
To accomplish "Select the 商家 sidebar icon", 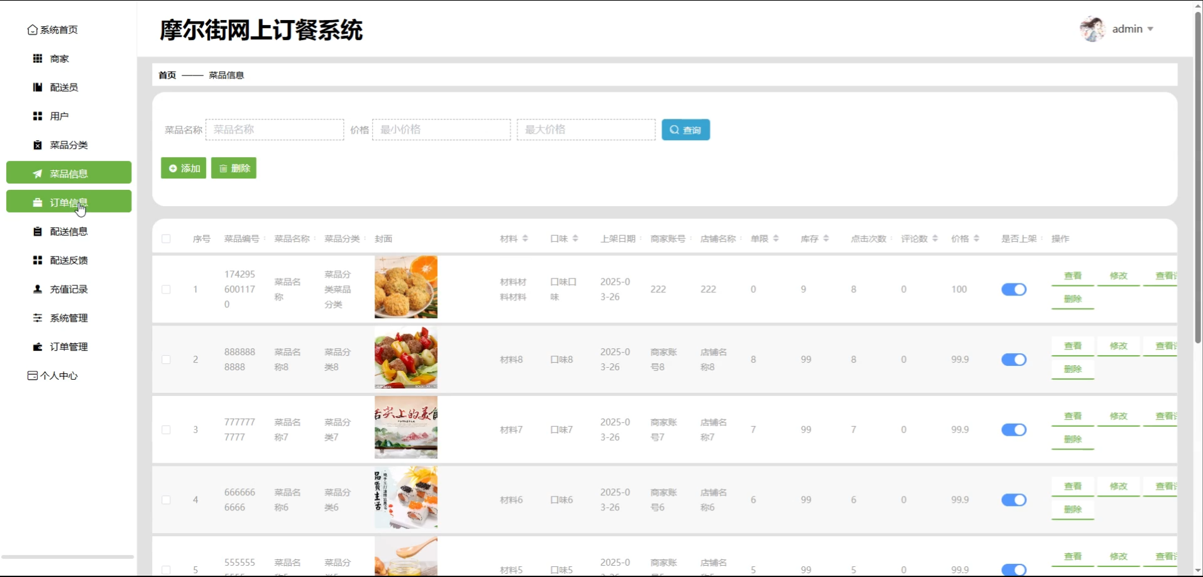I will (57, 58).
